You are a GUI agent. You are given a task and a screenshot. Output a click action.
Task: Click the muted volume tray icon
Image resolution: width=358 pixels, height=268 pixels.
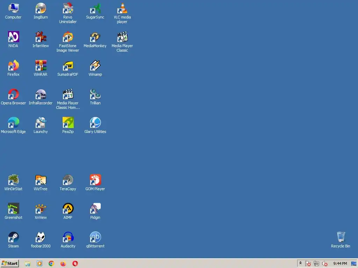[324, 264]
